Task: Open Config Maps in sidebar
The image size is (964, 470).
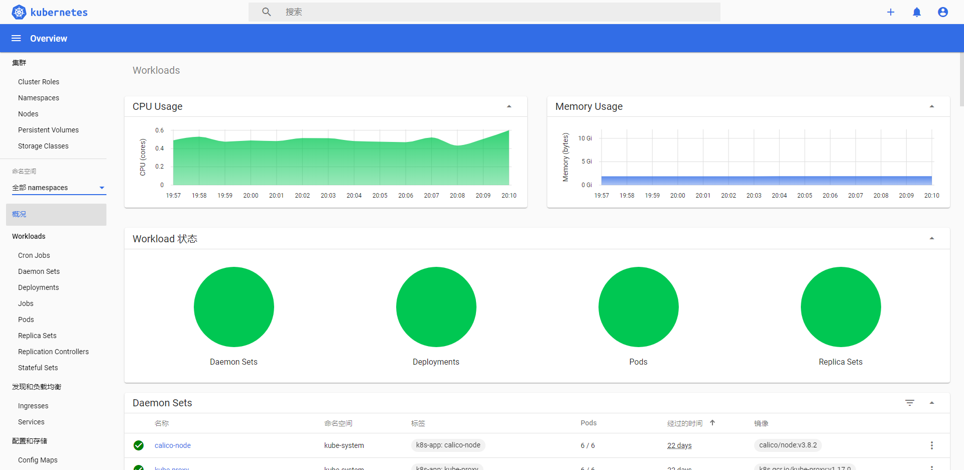Action: pyautogui.click(x=38, y=460)
